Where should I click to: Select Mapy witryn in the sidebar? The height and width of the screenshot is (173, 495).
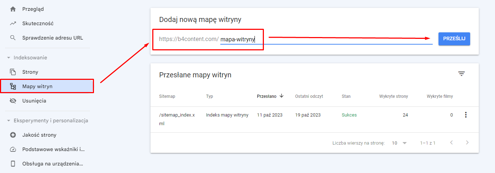click(47, 86)
